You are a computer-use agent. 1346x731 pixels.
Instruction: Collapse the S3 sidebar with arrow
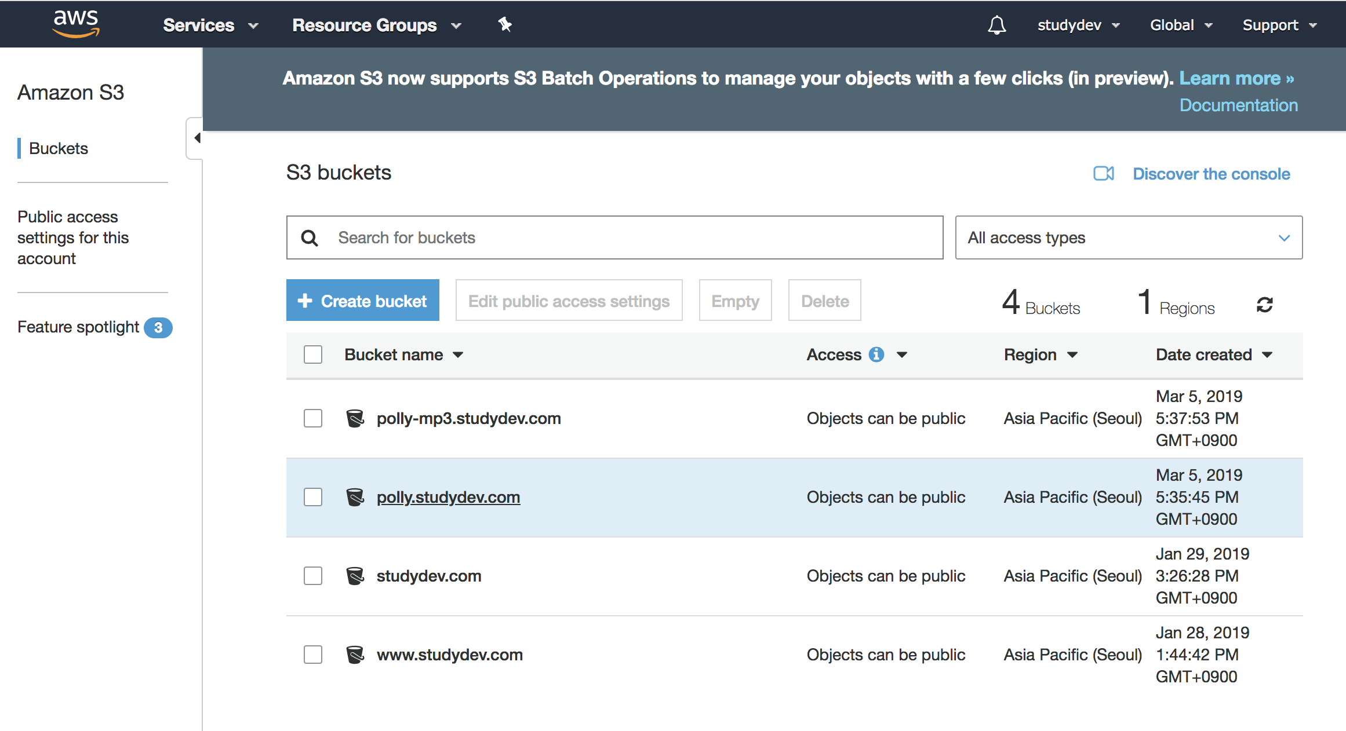[196, 138]
